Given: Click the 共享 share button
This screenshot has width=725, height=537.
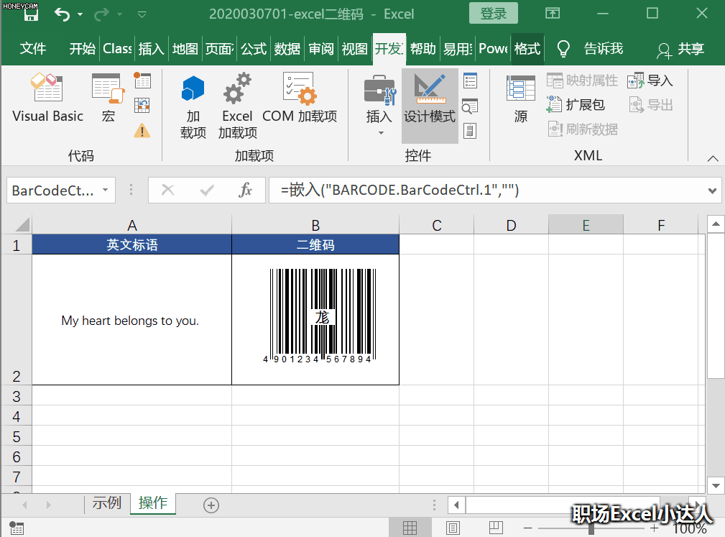Looking at the screenshot, I should tap(680, 49).
